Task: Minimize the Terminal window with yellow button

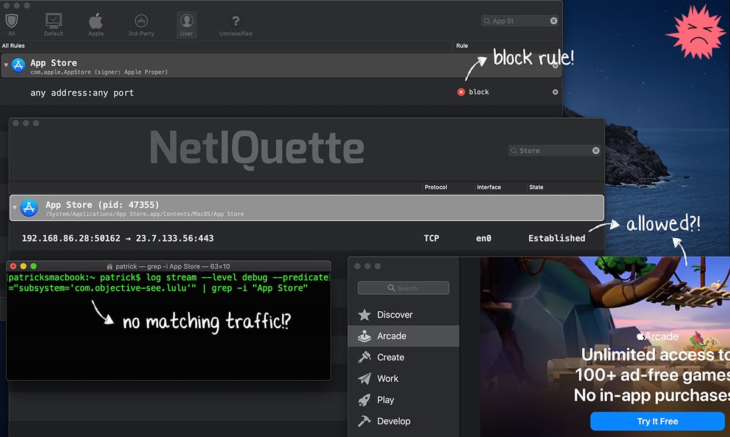Action: click(x=24, y=266)
